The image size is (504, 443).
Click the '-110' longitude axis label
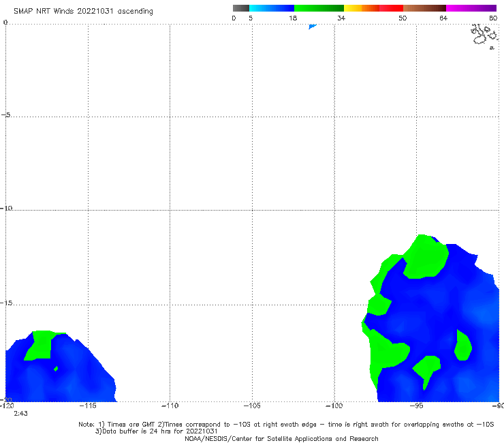170,406
